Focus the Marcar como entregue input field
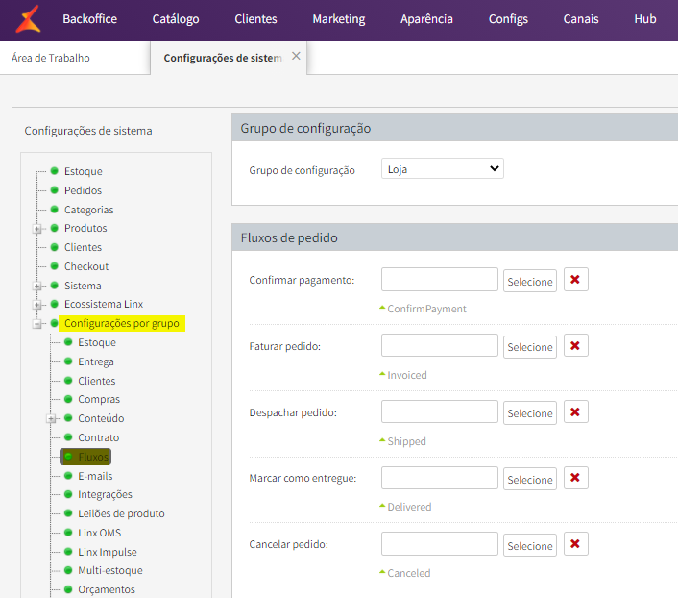 point(439,478)
